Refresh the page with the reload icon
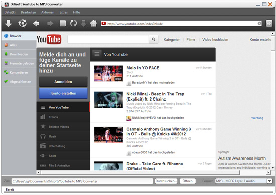The image size is (276, 195). point(73,23)
